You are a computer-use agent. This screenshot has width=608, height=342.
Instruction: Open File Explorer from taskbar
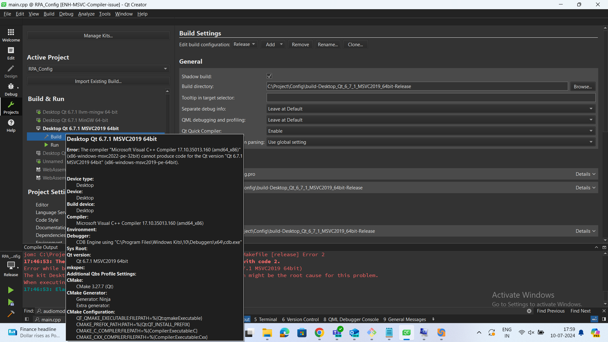click(267, 332)
